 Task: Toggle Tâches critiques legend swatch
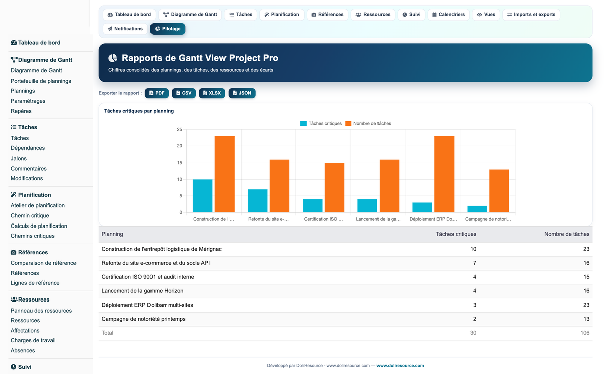(x=304, y=123)
